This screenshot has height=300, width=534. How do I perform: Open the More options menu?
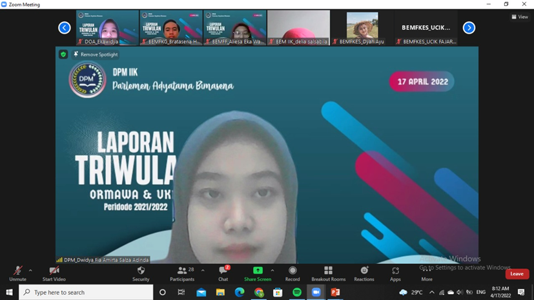click(427, 273)
